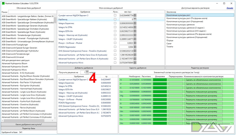Click N row Сделать не обязательным компонентом
Screen dimensions: 236x135
coord(203,80)
